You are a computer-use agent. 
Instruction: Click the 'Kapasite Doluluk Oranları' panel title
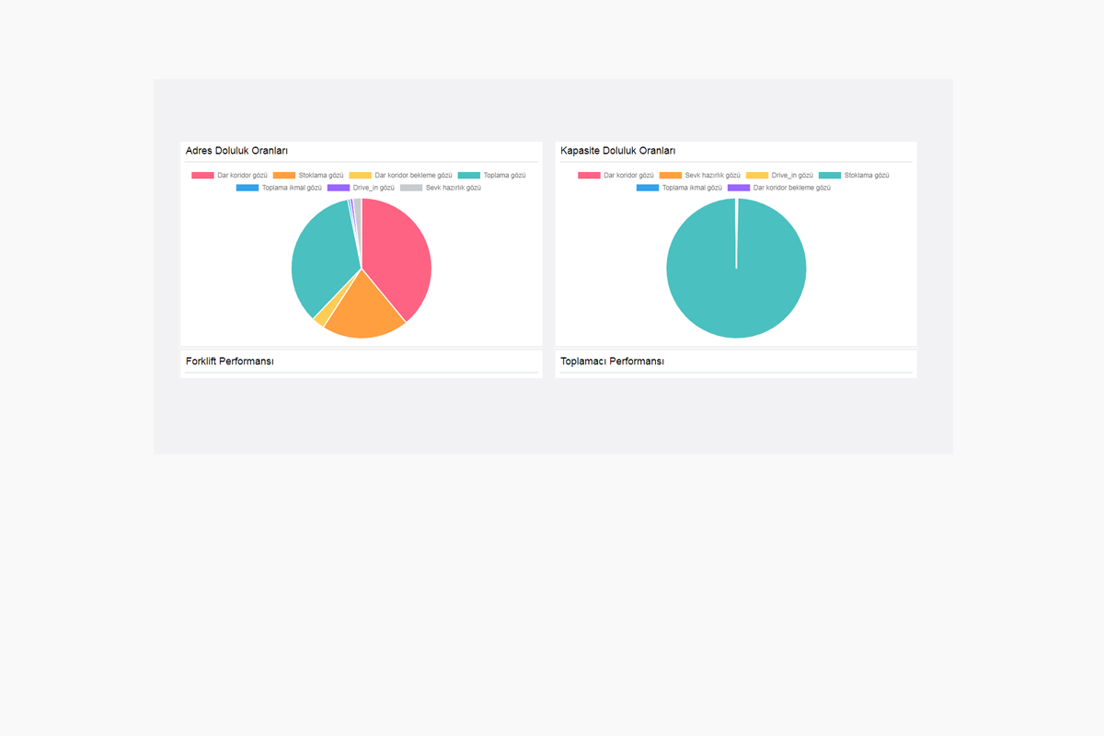point(617,151)
